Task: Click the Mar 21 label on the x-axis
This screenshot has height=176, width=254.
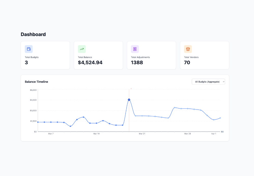Action: pyautogui.click(x=142, y=133)
